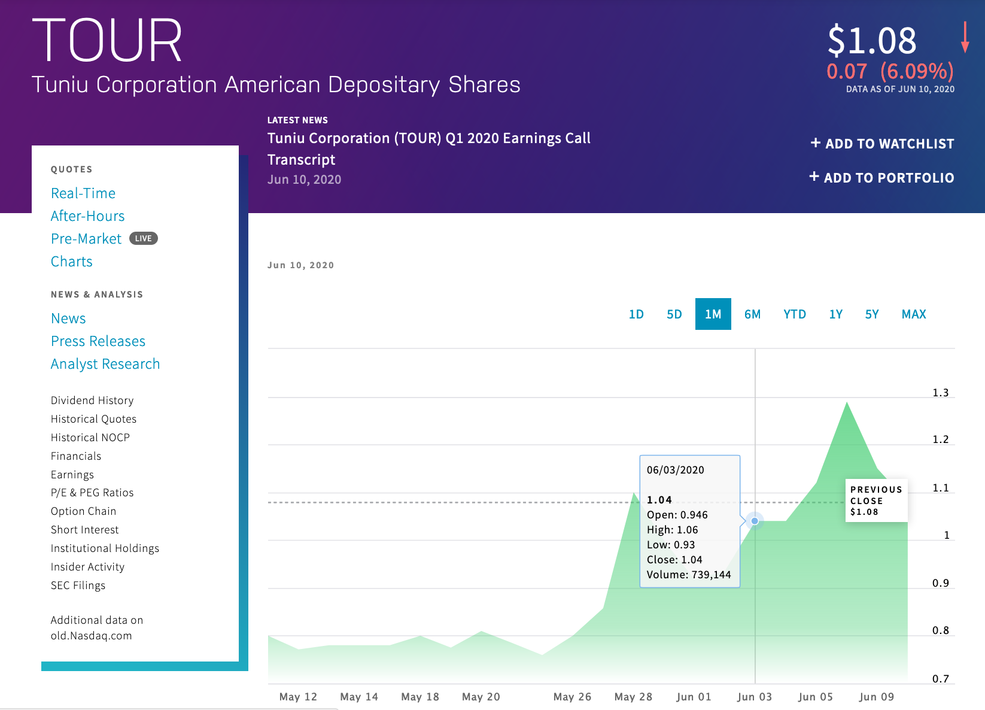Open the Option Chain page

83,511
